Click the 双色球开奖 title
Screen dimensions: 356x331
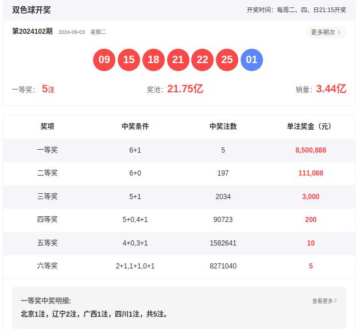click(32, 10)
